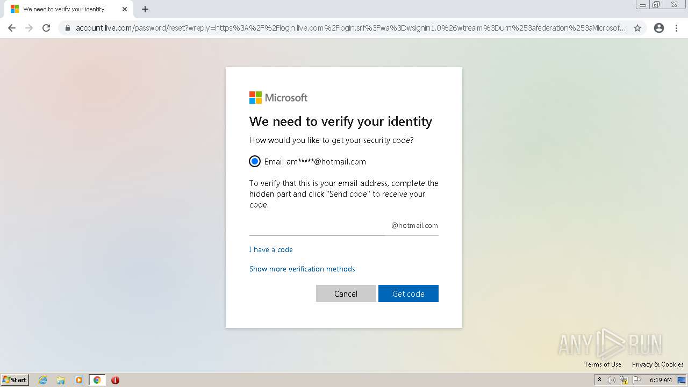Click the network tray icon
The height and width of the screenshot is (387, 688).
coord(624,380)
